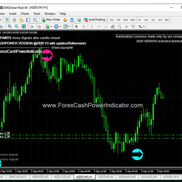Toggle the Terminal panel icon
The width and height of the screenshot is (182, 182).
(x=28, y=20)
